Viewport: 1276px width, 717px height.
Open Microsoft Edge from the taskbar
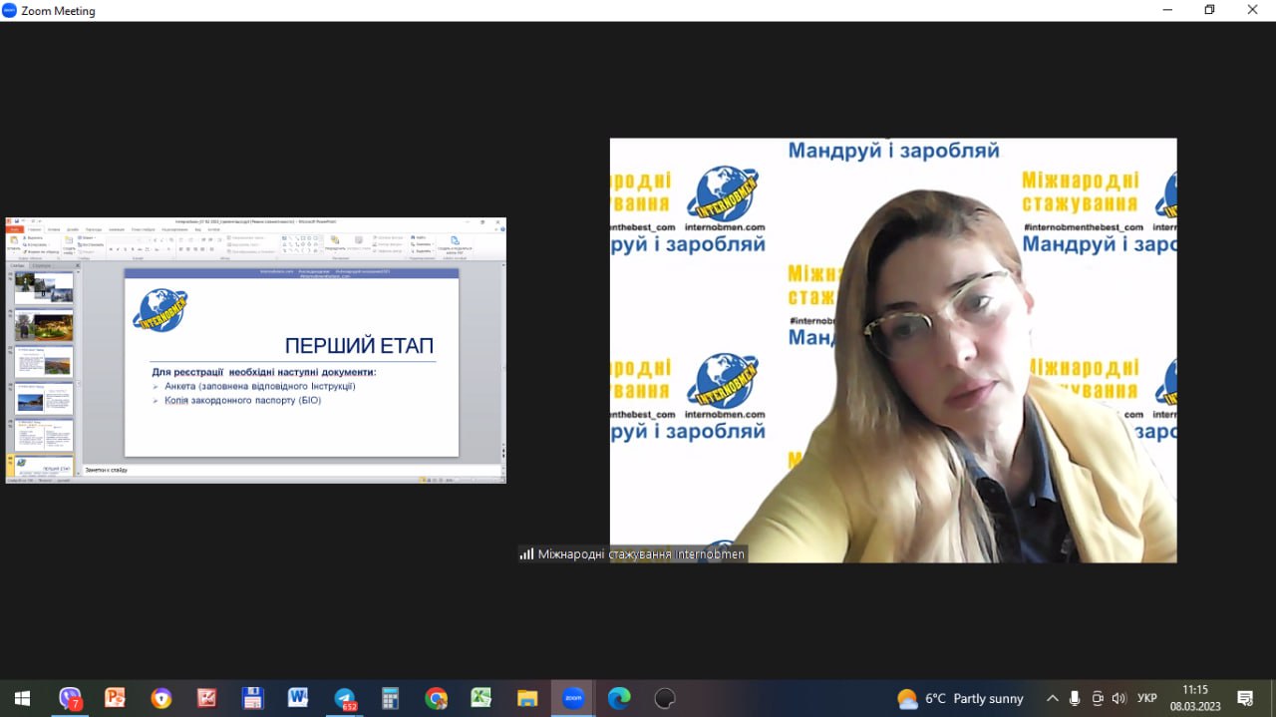coord(619,698)
